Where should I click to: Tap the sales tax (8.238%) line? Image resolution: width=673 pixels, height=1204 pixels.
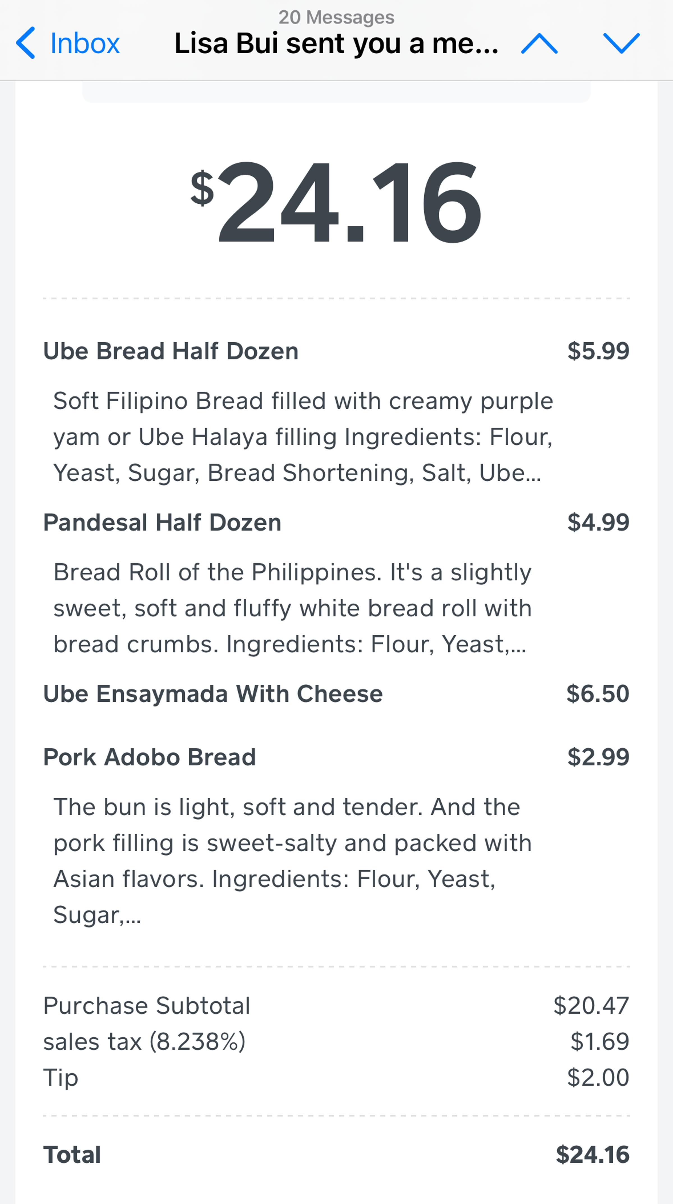coord(144,1041)
